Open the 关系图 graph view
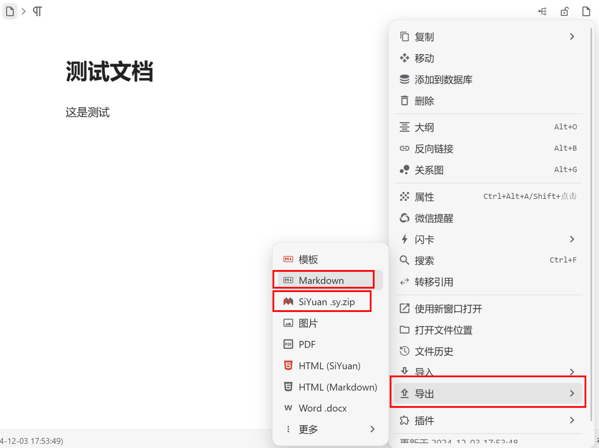 [429, 170]
